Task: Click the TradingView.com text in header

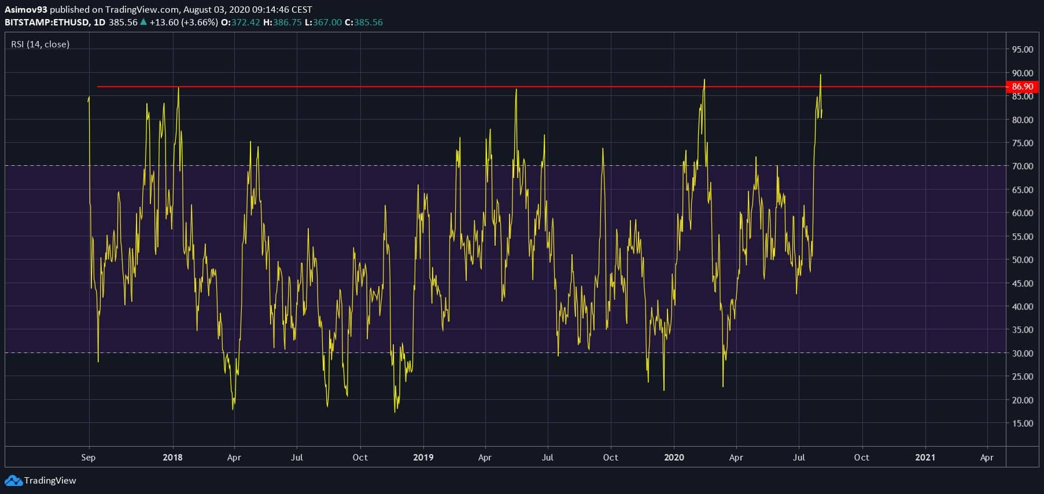Action: coord(142,9)
